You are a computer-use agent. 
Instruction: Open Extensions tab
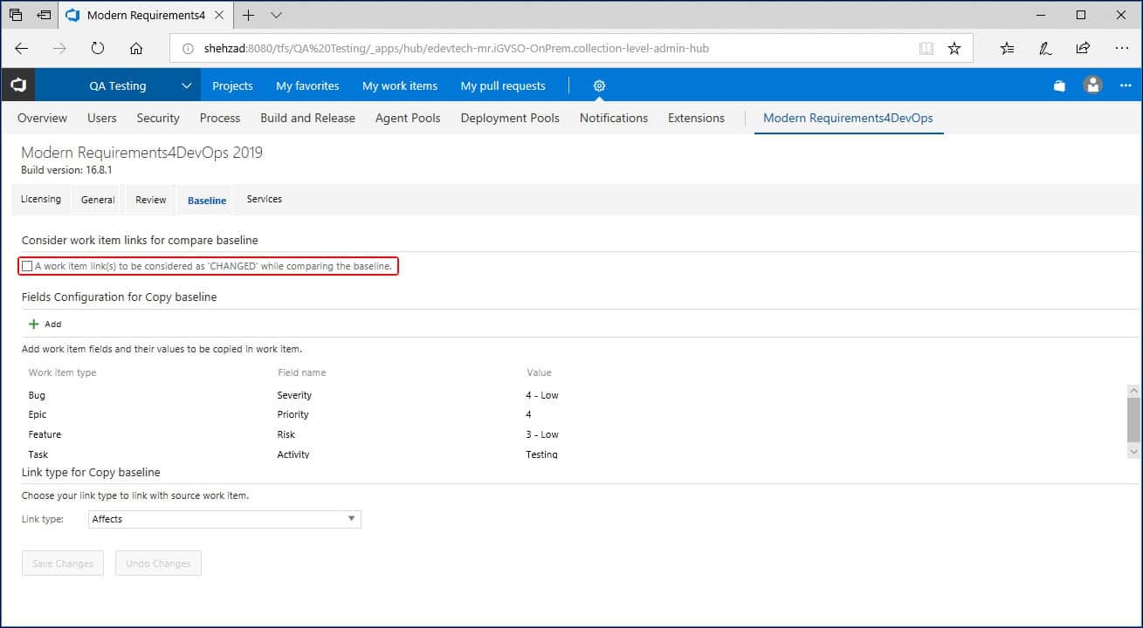click(696, 118)
